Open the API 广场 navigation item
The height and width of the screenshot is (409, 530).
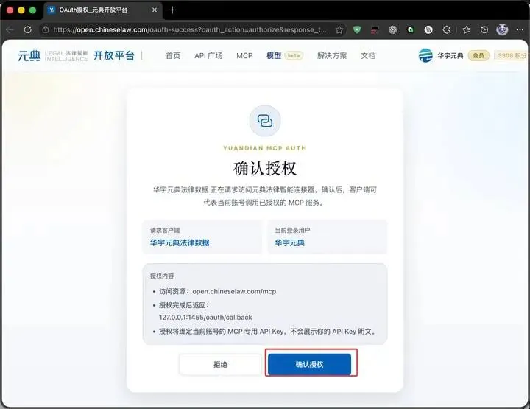point(208,55)
